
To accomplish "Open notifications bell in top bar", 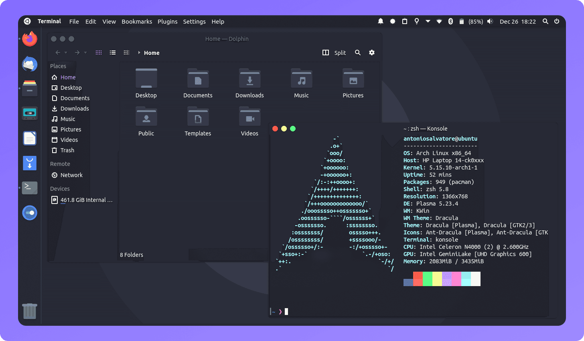I will click(x=381, y=21).
